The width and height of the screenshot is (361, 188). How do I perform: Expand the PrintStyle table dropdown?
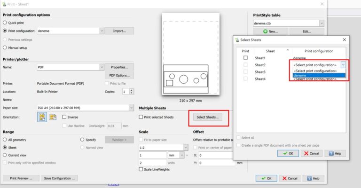click(x=321, y=23)
